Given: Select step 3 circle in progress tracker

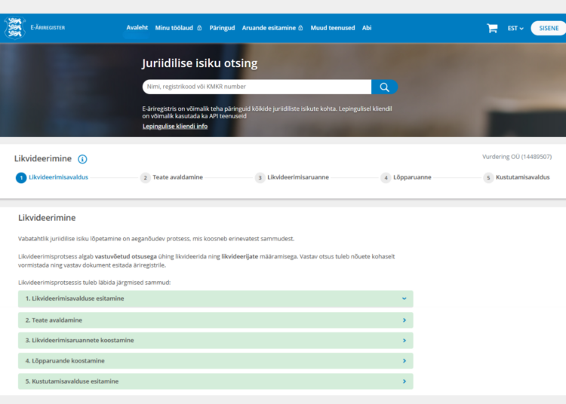Looking at the screenshot, I should [260, 178].
